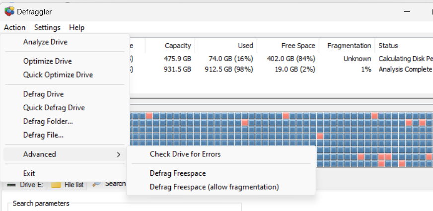Open the Help menu
This screenshot has height=211, width=433.
point(76,27)
